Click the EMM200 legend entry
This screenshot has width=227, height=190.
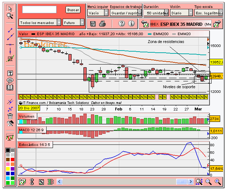[158, 34]
